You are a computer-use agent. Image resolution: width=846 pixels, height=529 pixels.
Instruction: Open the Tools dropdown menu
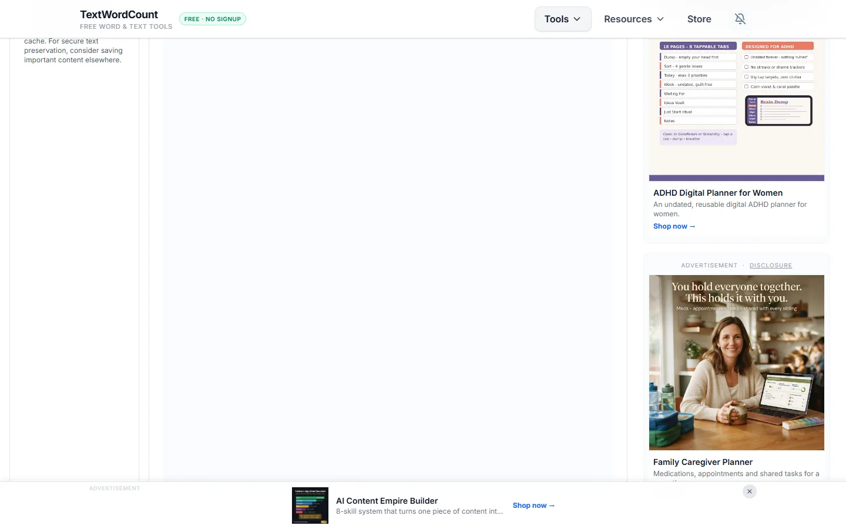[562, 19]
